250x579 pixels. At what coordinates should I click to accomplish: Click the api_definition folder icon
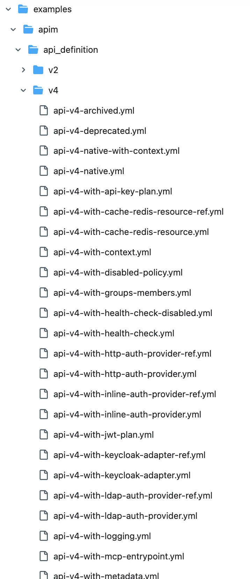[x=33, y=50]
